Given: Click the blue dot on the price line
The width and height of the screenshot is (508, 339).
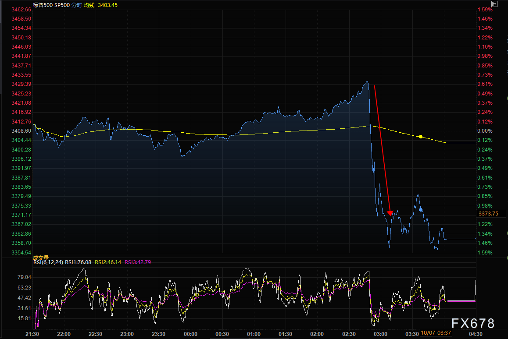Looking at the screenshot, I should tap(421, 210).
